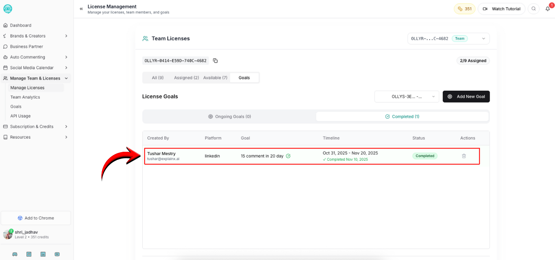Click the search icon in the header
This screenshot has width=555, height=260.
[x=533, y=9]
